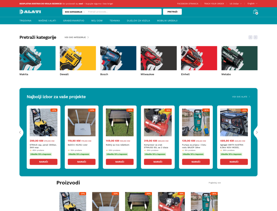Click the -33% badge on 4G/5G router
Screen dimensions: 277x211
pos(92,110)
